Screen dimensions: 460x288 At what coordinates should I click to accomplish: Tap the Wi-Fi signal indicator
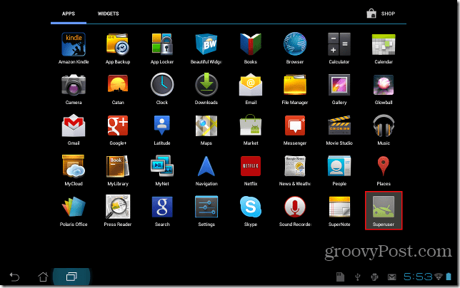[439, 277]
